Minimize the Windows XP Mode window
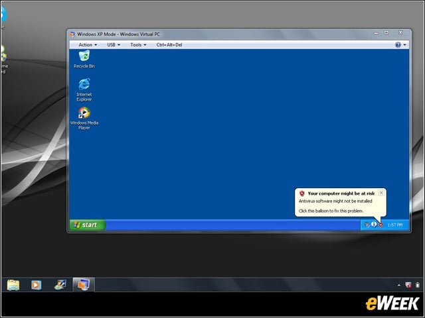The width and height of the screenshot is (425, 318). coord(376,33)
